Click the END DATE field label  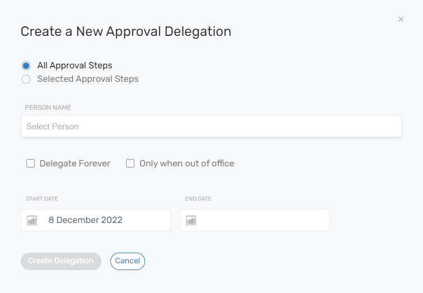(x=198, y=199)
